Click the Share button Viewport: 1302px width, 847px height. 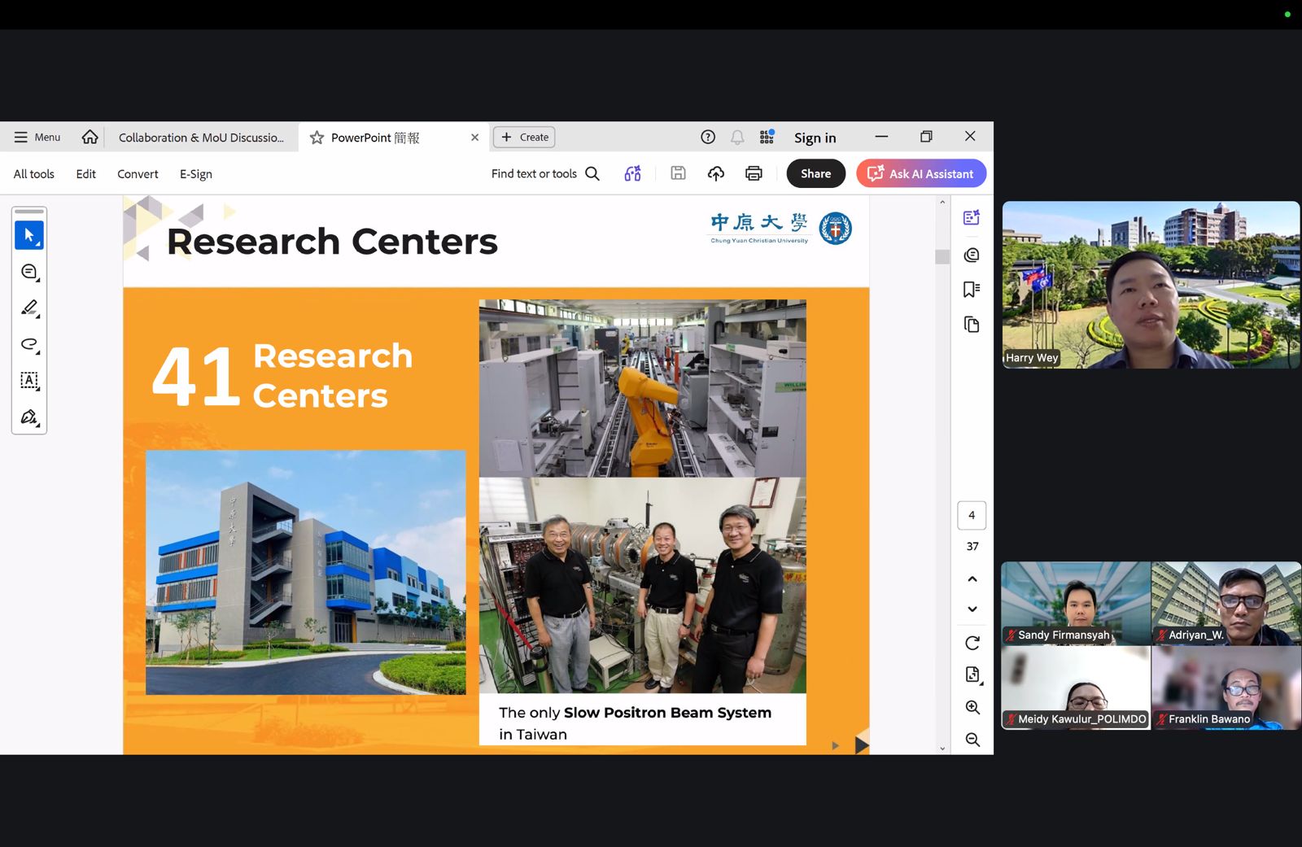pyautogui.click(x=815, y=173)
